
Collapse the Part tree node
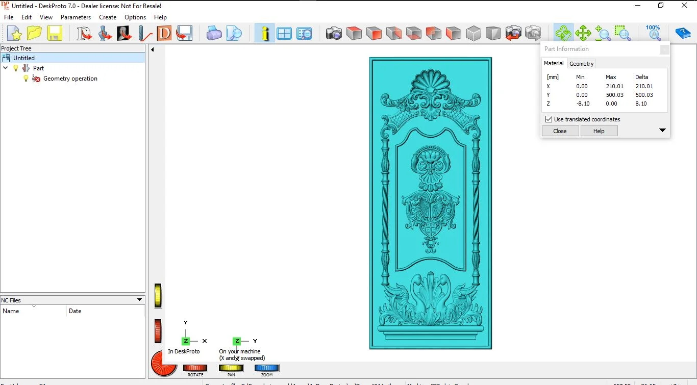6,68
